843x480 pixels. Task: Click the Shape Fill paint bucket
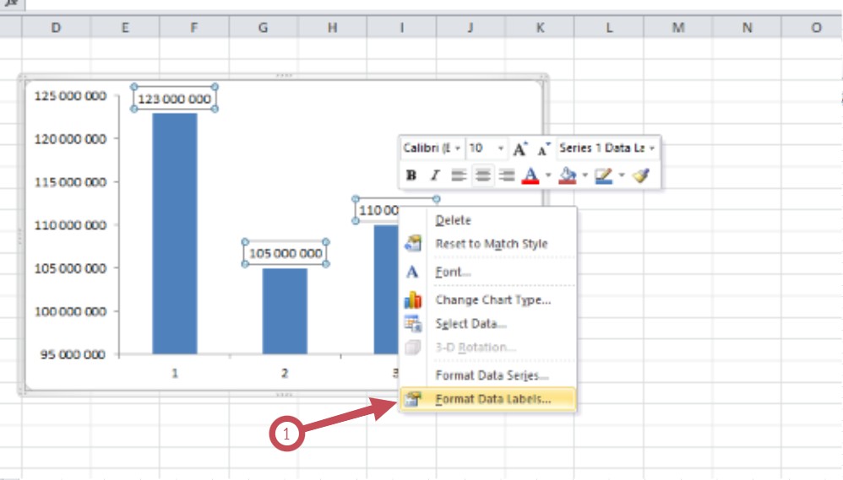pos(568,175)
